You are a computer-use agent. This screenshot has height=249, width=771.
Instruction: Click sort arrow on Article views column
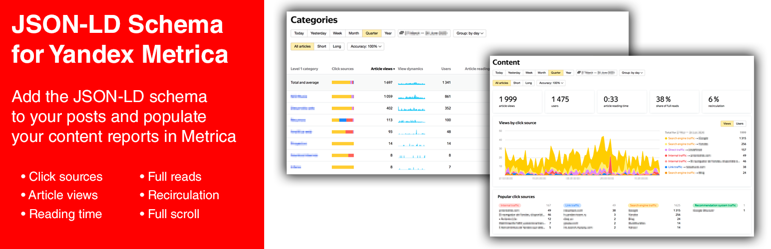(x=394, y=69)
